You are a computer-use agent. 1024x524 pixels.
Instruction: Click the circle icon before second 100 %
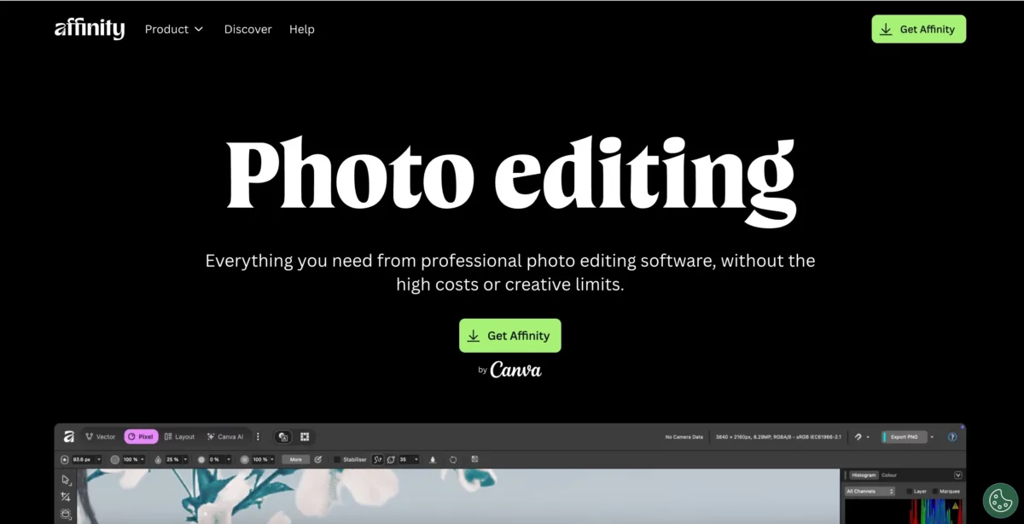[245, 459]
